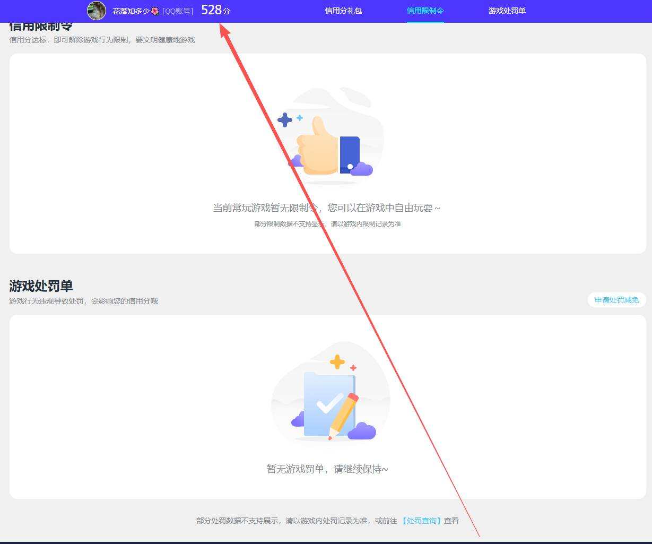The image size is (652, 544).
Task: Click the 528分 credit score
Action: coord(215,10)
